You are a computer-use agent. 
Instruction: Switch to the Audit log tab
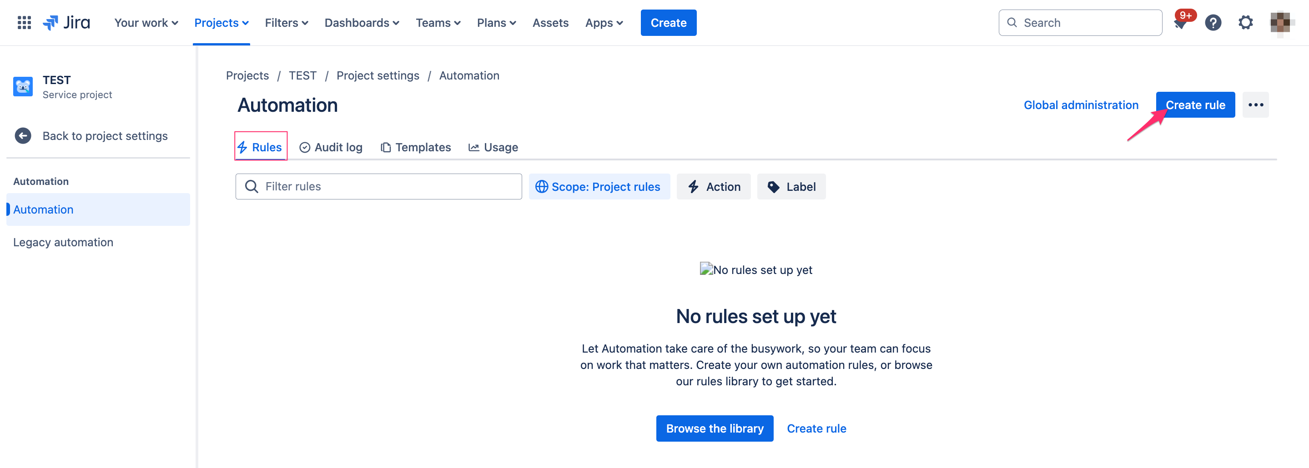point(331,147)
